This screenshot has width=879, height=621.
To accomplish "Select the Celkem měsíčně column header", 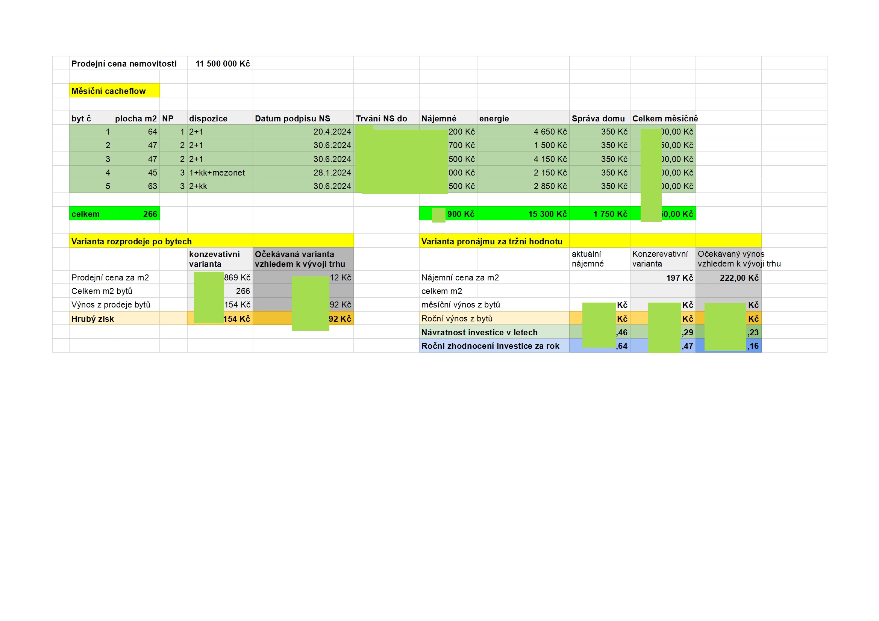I will click(x=665, y=118).
